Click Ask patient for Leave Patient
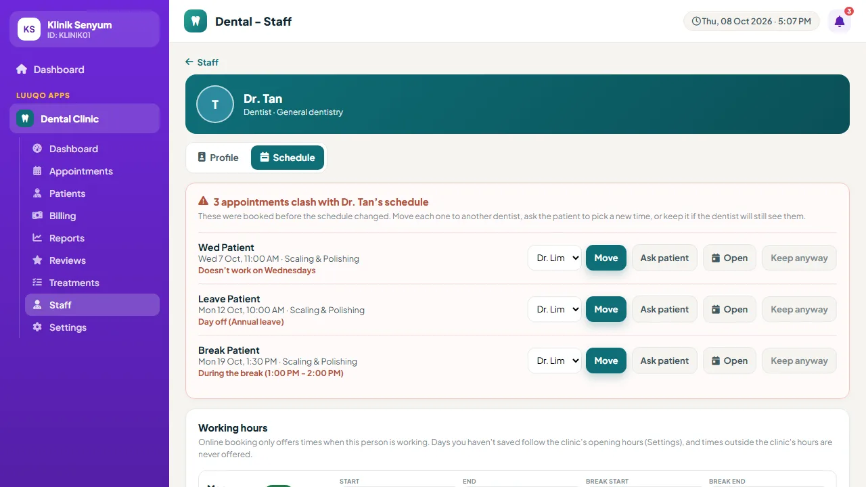 point(664,309)
